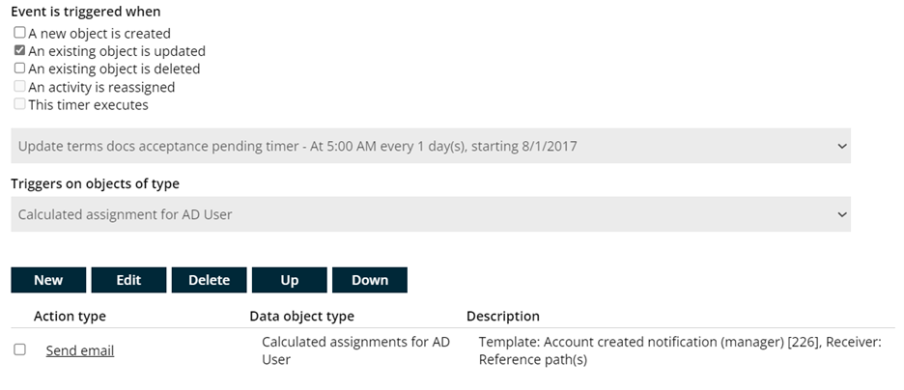Click the Action type column header
904x390 pixels.
click(70, 317)
